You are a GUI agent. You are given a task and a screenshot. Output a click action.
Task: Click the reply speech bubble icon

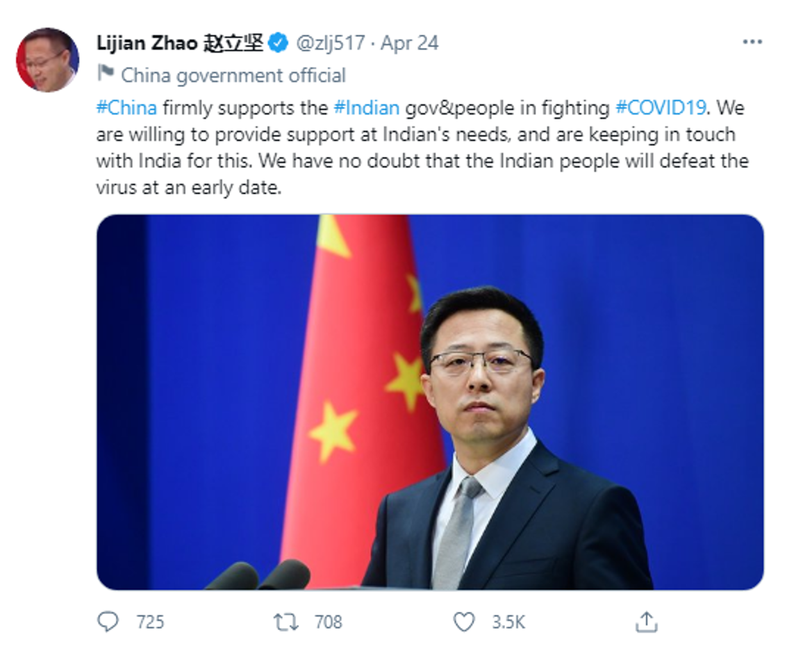click(x=108, y=622)
